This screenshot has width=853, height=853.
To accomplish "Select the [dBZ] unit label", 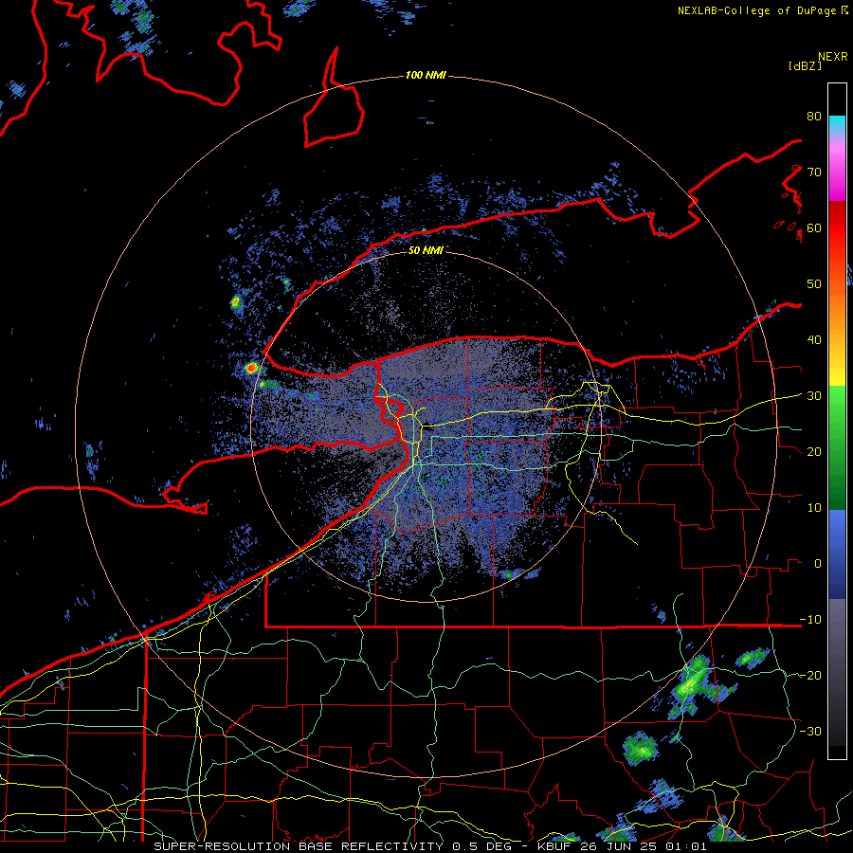I will [805, 66].
